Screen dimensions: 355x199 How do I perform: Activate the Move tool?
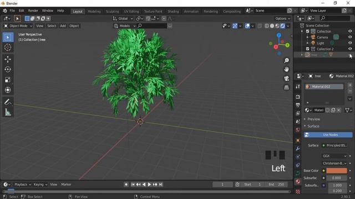(8, 59)
